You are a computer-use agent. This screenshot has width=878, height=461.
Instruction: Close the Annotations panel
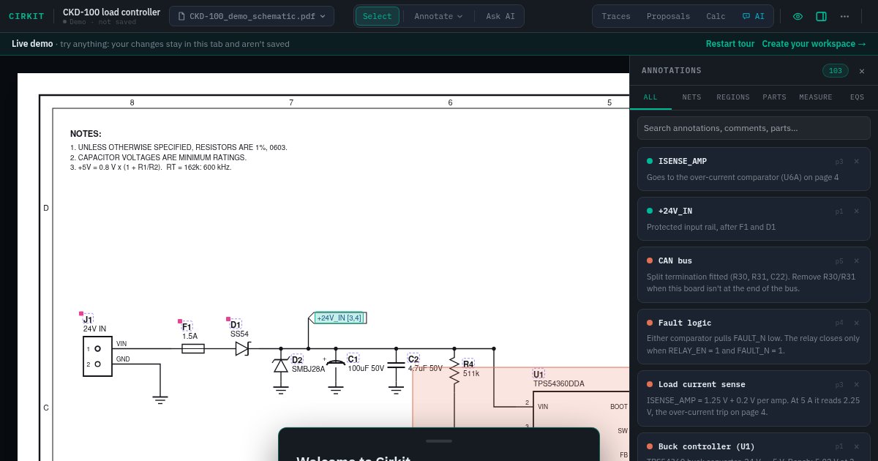(862, 71)
